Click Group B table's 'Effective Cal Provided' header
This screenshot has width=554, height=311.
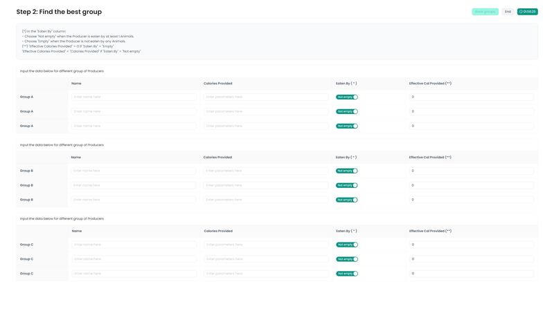coord(430,158)
